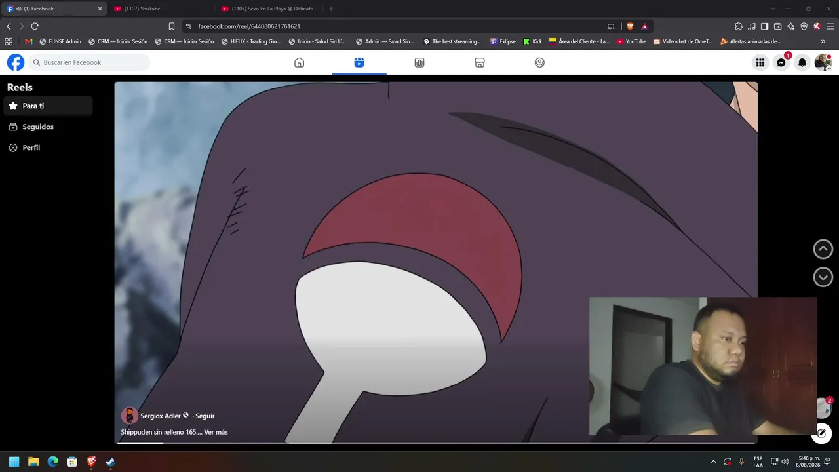
Task: Click the Facebook logo
Action: 16,62
